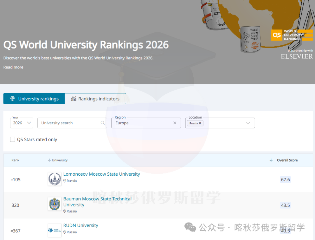Click Lomonosov Moscow State University logo
This screenshot has width=315, height=240.
(x=55, y=179)
